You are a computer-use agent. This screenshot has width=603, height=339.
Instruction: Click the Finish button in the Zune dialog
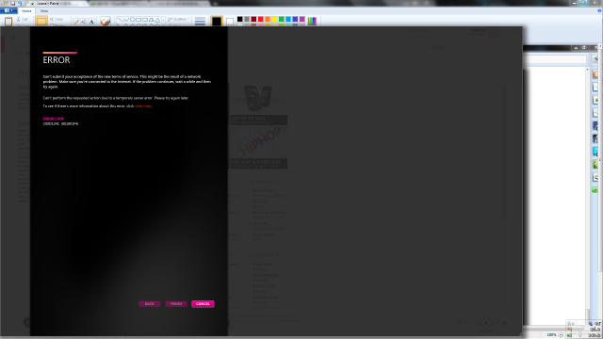pyautogui.click(x=176, y=304)
